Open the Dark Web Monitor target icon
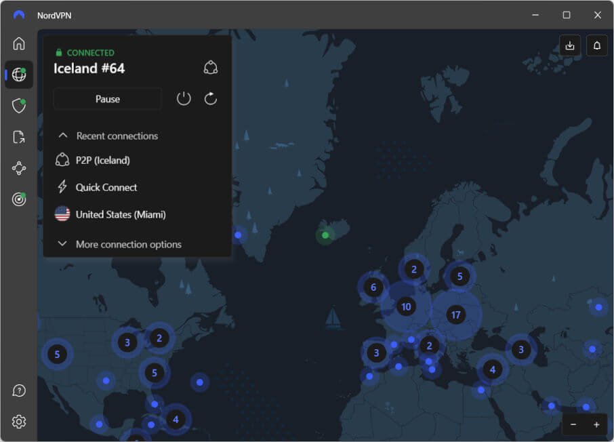The image size is (614, 442). tap(19, 199)
